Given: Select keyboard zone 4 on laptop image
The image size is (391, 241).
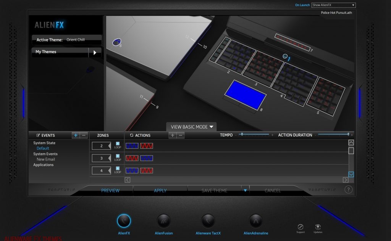Looking at the screenshot, I should click(294, 84).
